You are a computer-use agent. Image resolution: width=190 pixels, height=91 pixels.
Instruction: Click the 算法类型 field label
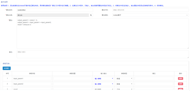click(105, 15)
